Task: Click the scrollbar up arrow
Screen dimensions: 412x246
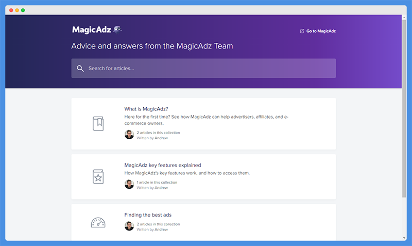Action: (404, 18)
